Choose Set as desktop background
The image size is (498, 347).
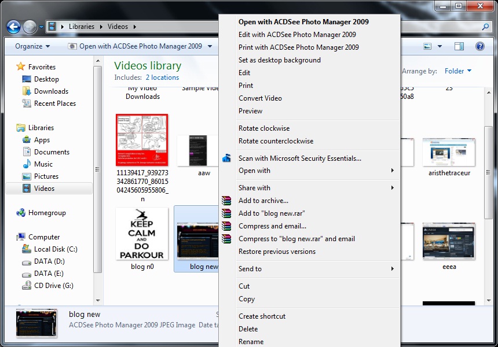[280, 60]
